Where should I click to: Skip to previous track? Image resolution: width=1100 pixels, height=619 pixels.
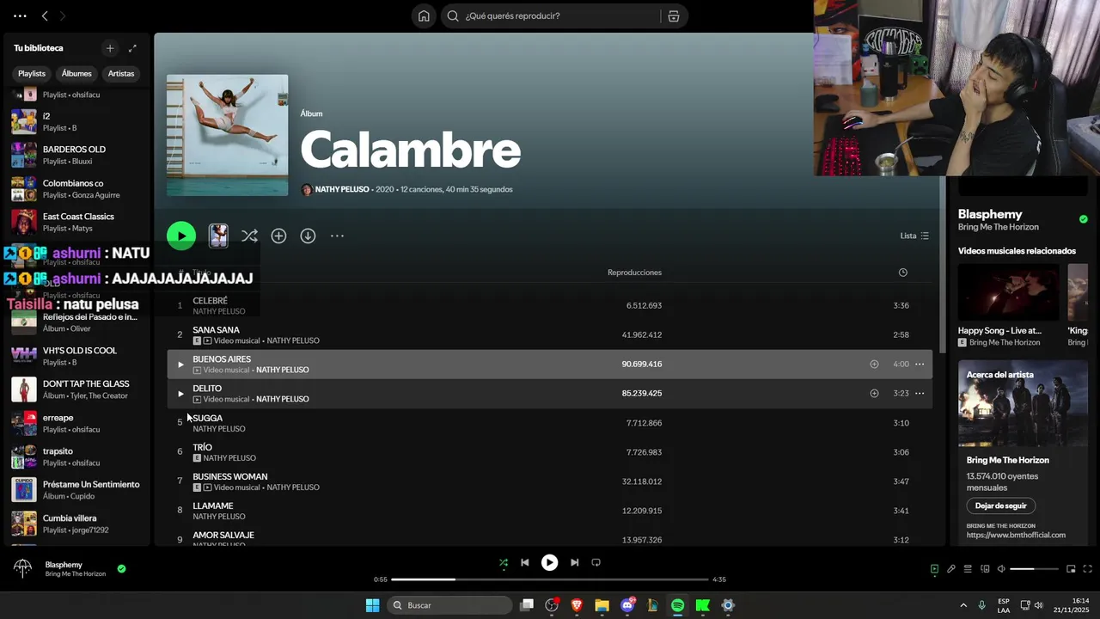click(x=525, y=562)
